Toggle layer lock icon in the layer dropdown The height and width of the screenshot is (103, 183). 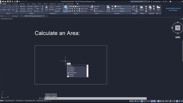pyautogui.click(x=74, y=6)
